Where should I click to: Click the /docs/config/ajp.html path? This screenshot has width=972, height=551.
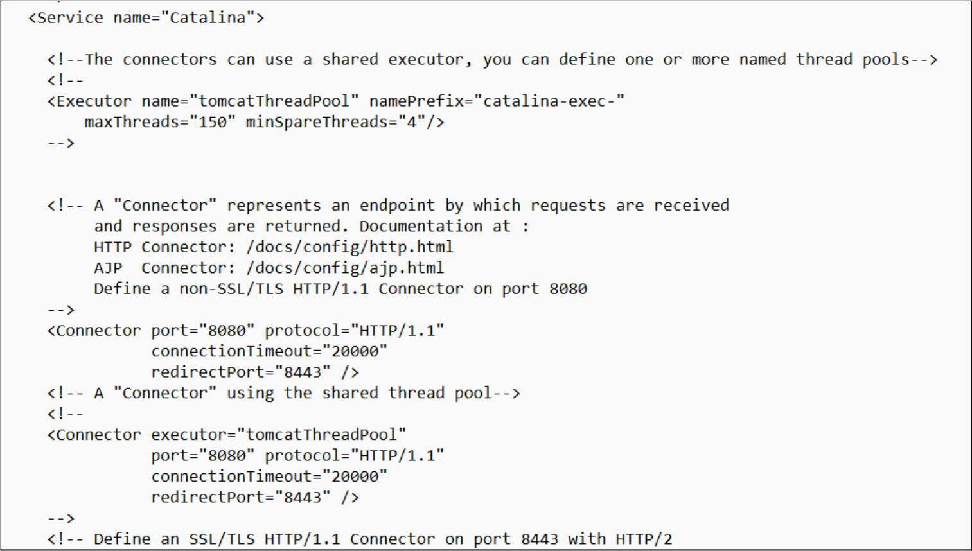tap(345, 268)
